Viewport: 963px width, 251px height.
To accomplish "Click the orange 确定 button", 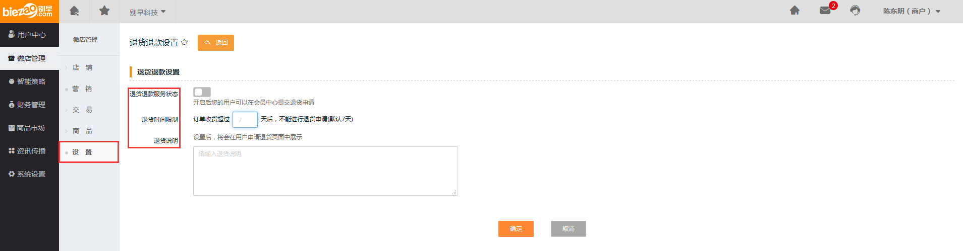I will 516,229.
